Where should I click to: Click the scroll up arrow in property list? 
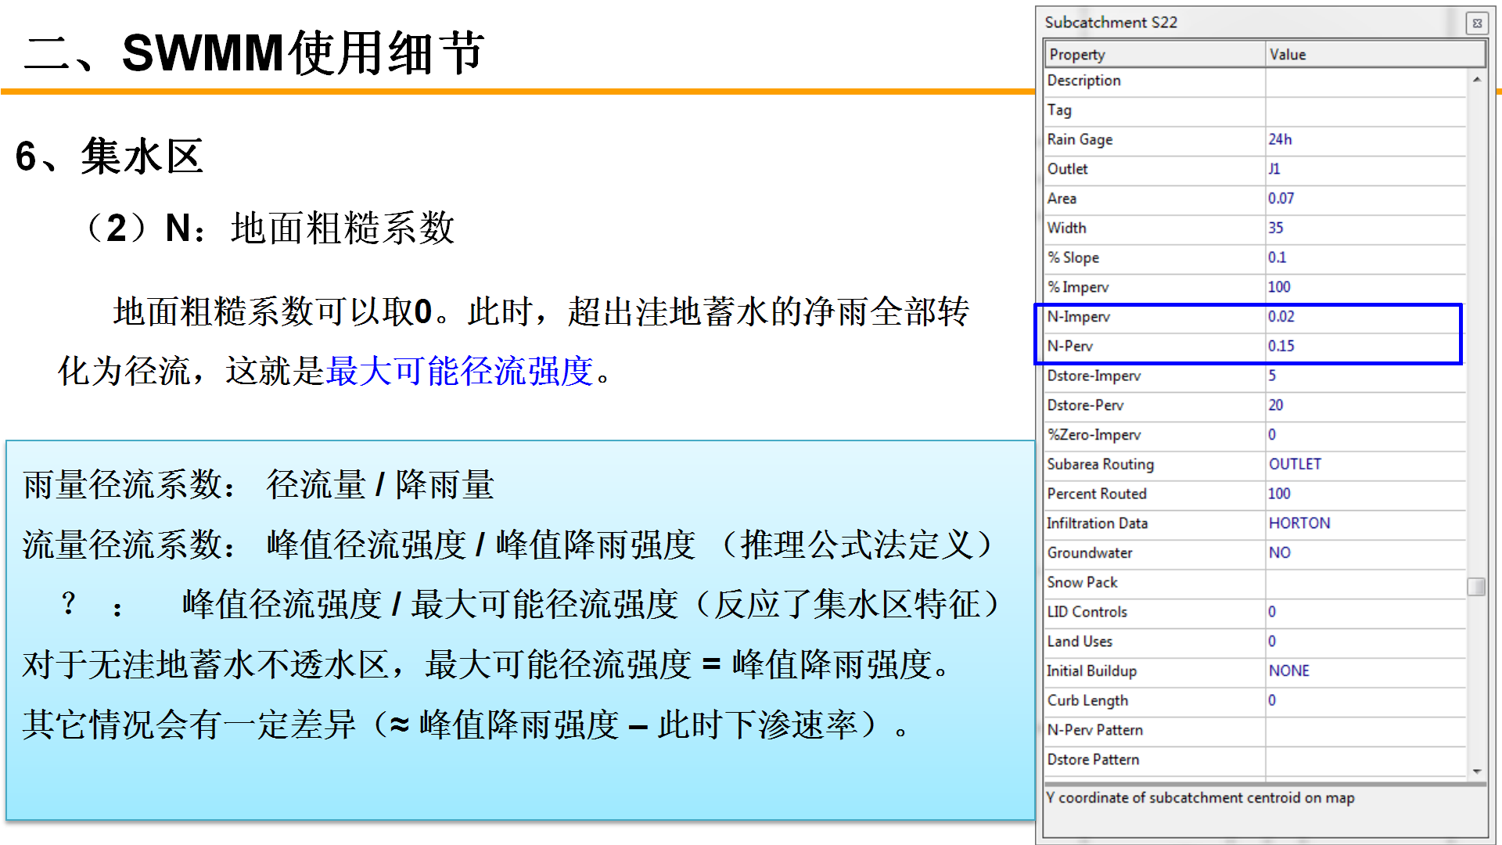coord(1476,80)
